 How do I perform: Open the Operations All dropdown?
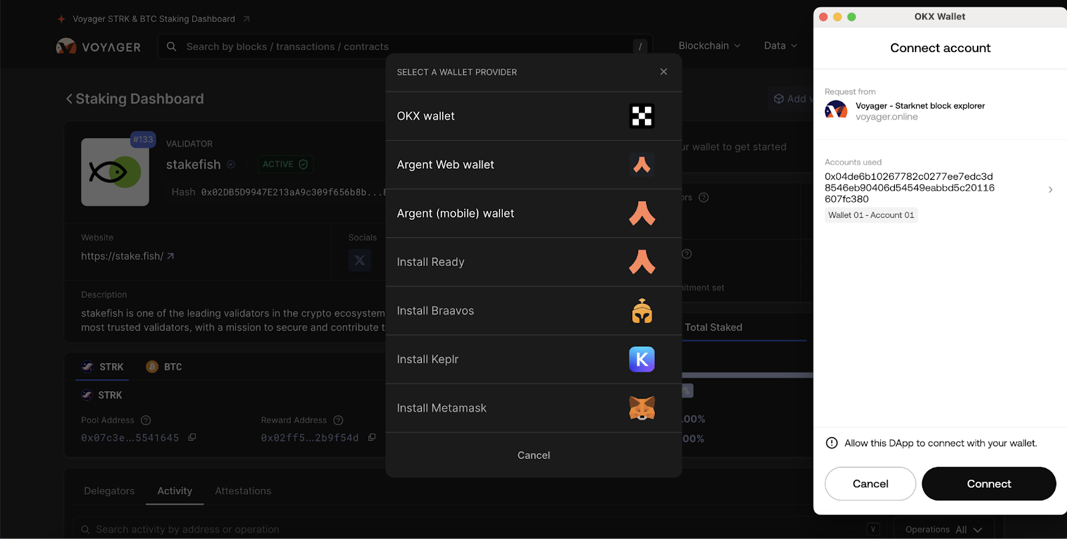944,530
